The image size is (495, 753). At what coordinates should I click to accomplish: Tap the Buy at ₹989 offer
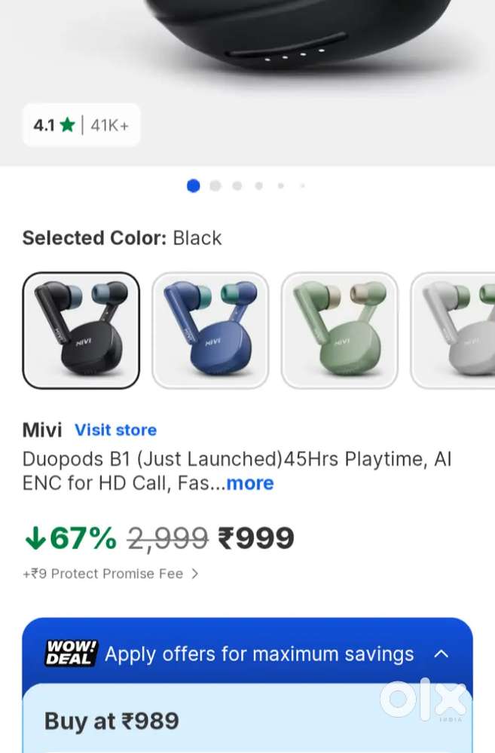[x=112, y=721]
